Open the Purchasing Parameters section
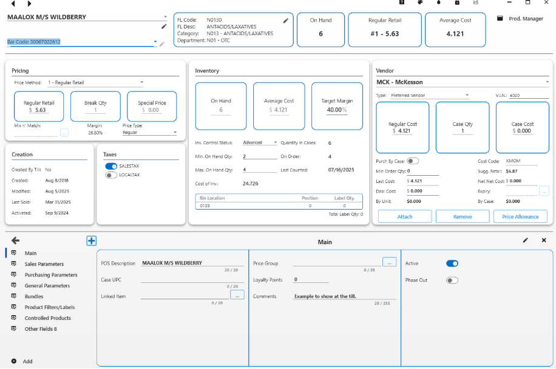The image size is (556, 369). (51, 275)
